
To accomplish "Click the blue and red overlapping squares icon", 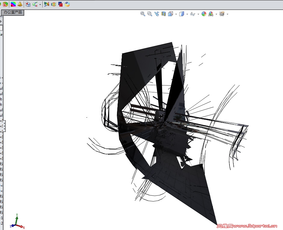I will tap(60, 4).
